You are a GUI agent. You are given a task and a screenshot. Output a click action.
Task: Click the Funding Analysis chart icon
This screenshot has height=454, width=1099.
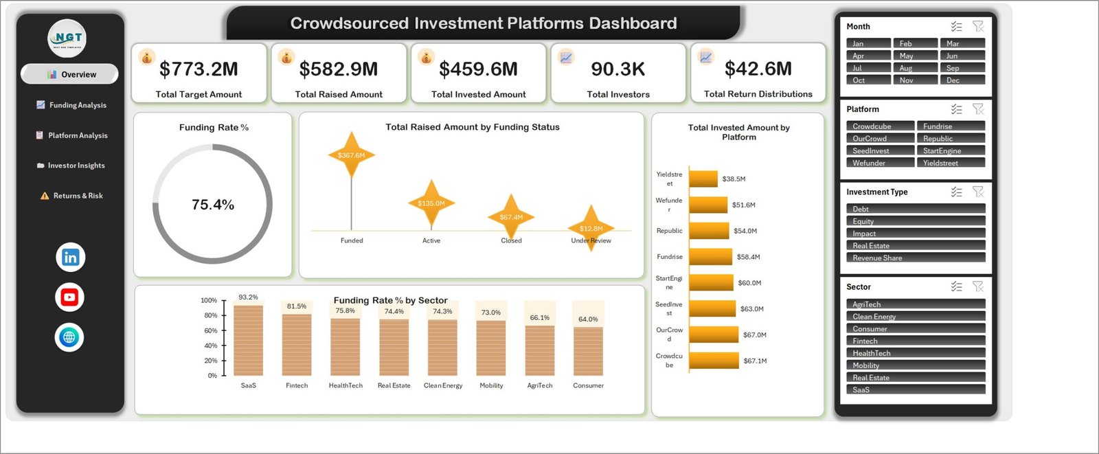41,105
